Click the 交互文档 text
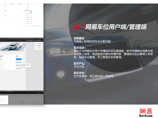Viewport: 158px width, 118px height. click(x=79, y=67)
